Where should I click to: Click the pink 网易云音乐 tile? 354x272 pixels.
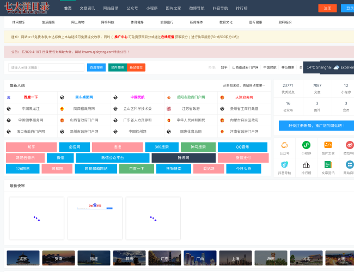25,158
